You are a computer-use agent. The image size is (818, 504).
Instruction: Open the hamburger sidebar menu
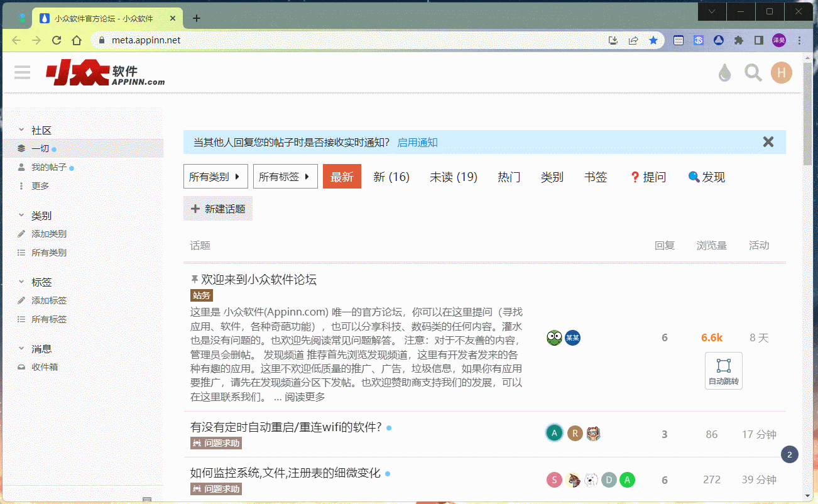click(23, 73)
